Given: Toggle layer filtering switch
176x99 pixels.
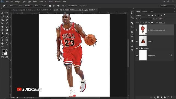Looking at the screenshot, I should tap(164, 15).
